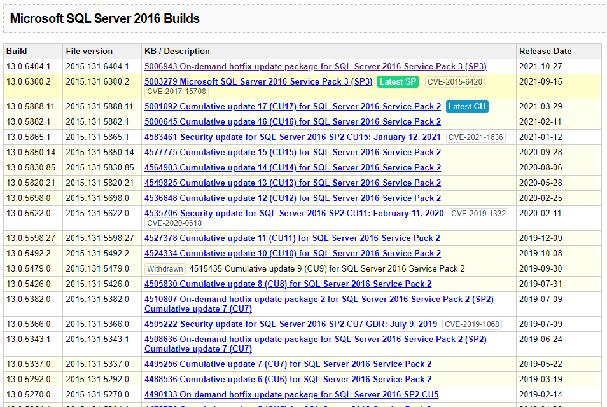Open KB 5003279 Service Pack 3 link
Viewport: 607px width, 407px height.
coord(258,82)
